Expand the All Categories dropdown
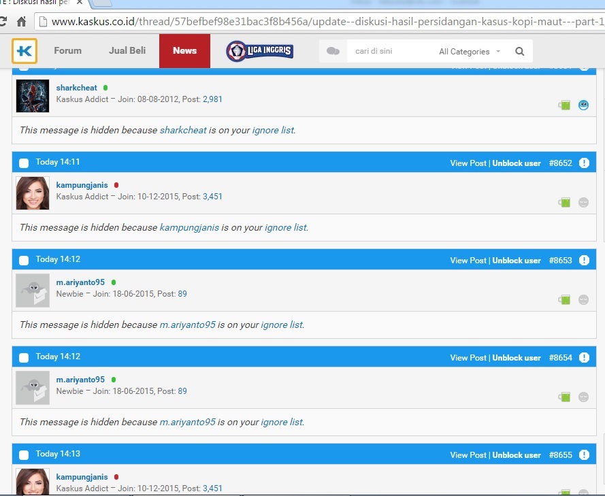Screen dimensions: 605x496 (469, 51)
